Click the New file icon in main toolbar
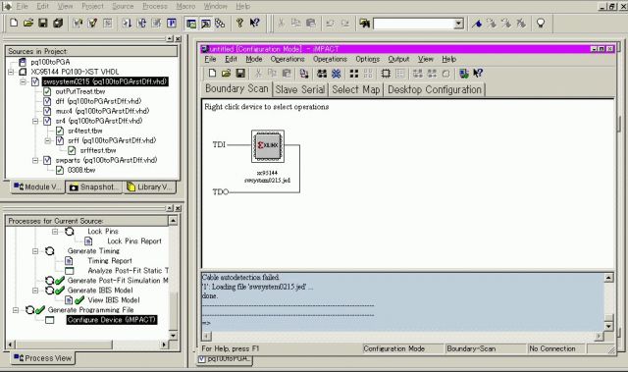This screenshot has width=628, height=372. [14, 23]
